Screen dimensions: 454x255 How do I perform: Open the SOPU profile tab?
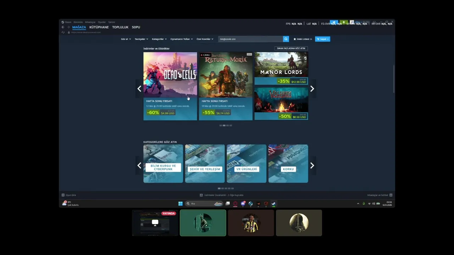136,27
